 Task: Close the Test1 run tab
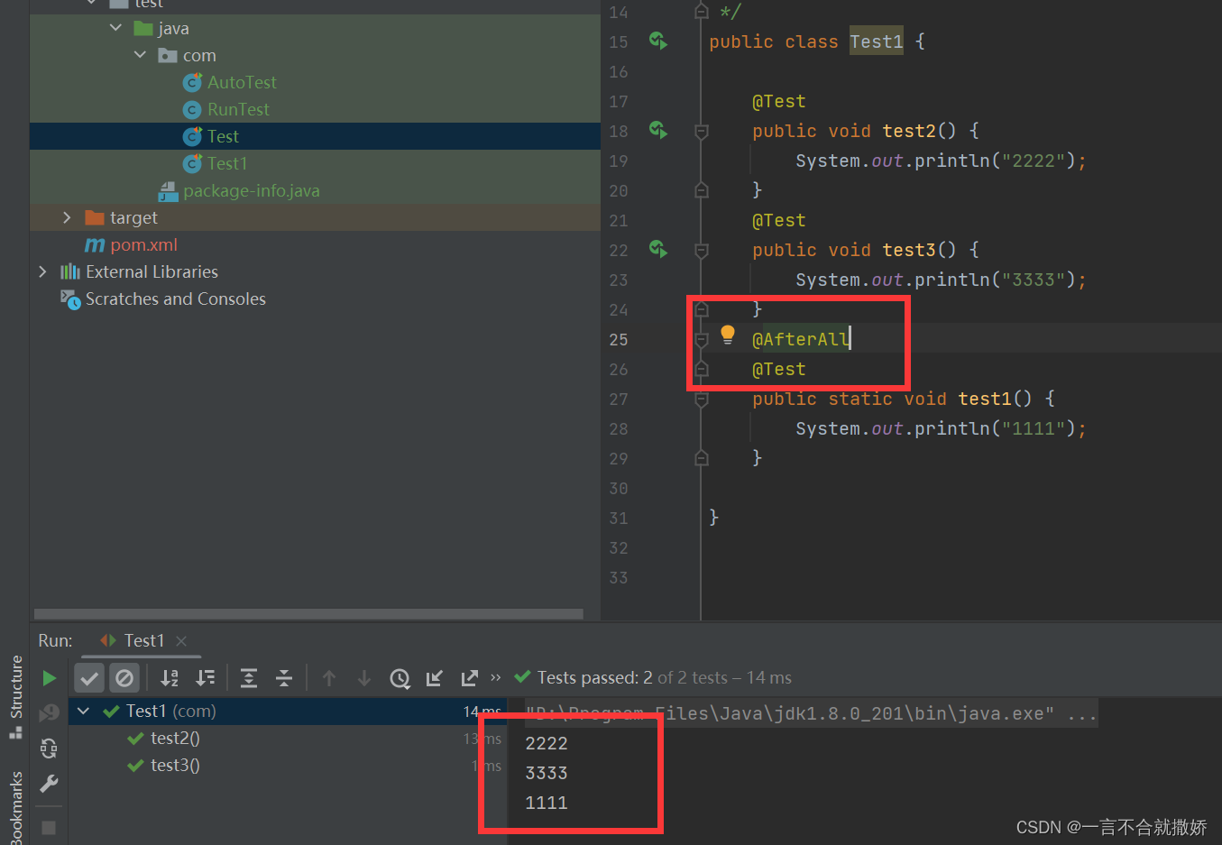pos(181,640)
